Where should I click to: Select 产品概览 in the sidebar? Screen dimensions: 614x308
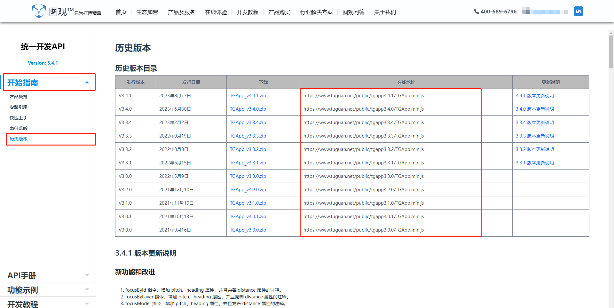[19, 97]
